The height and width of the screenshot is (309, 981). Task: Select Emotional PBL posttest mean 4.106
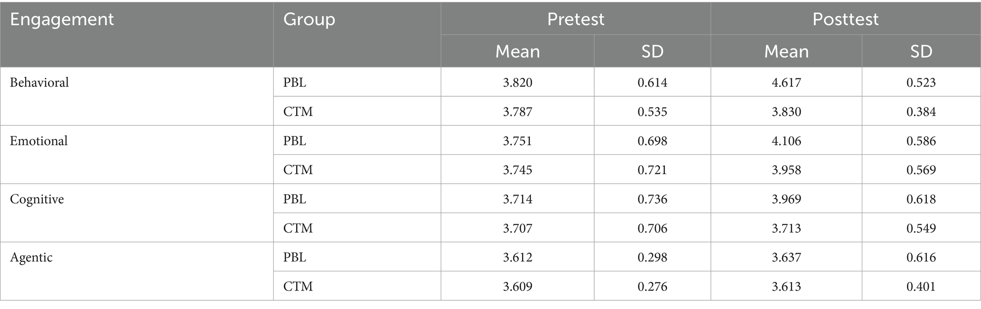point(786,141)
